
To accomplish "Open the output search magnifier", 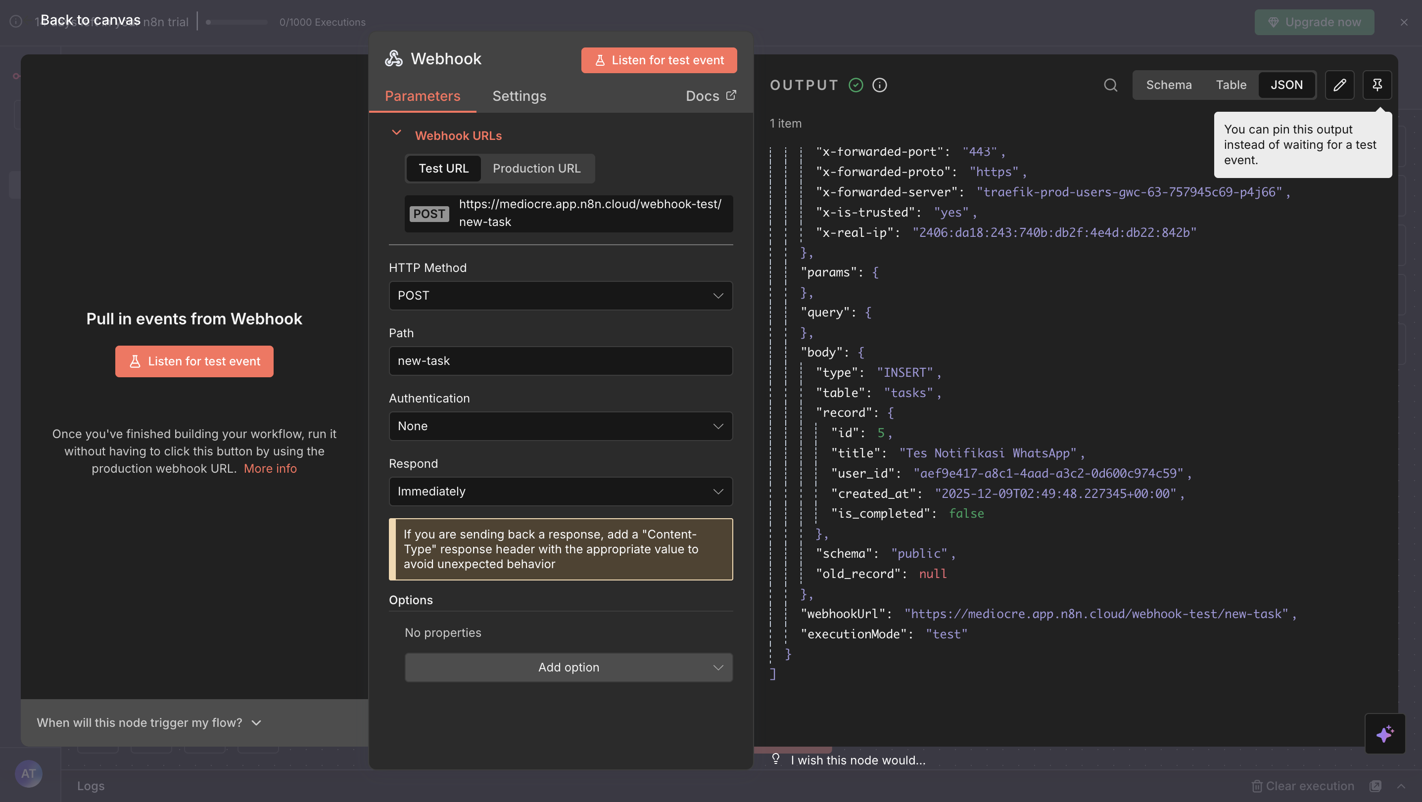I will [x=1110, y=85].
